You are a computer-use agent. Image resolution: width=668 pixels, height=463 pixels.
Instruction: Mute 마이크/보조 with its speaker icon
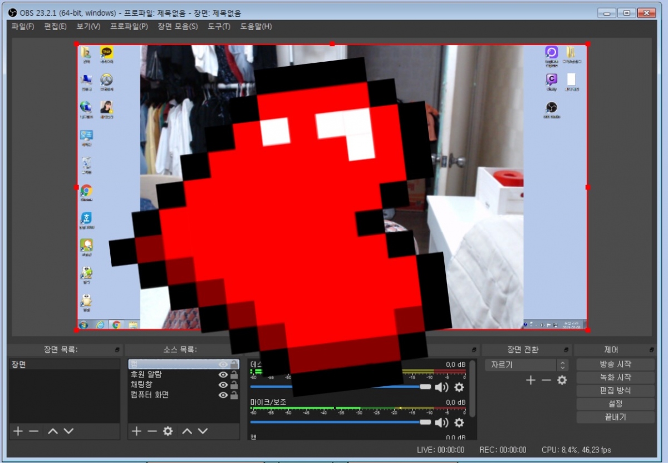441,423
